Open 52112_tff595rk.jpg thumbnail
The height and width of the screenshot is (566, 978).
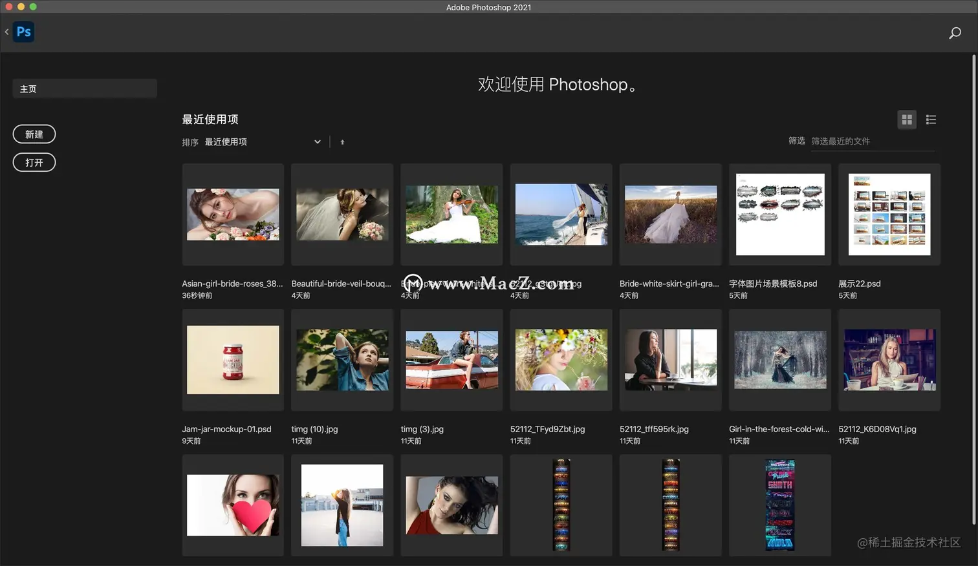click(670, 360)
